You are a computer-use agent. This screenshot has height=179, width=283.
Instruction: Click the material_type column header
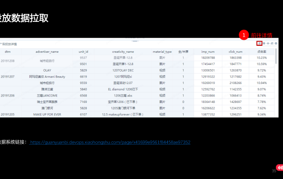click(x=162, y=52)
